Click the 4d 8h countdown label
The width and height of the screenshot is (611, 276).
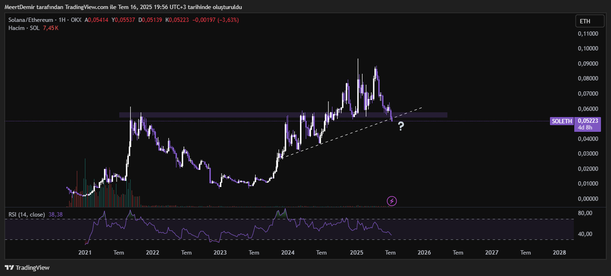(x=584, y=128)
